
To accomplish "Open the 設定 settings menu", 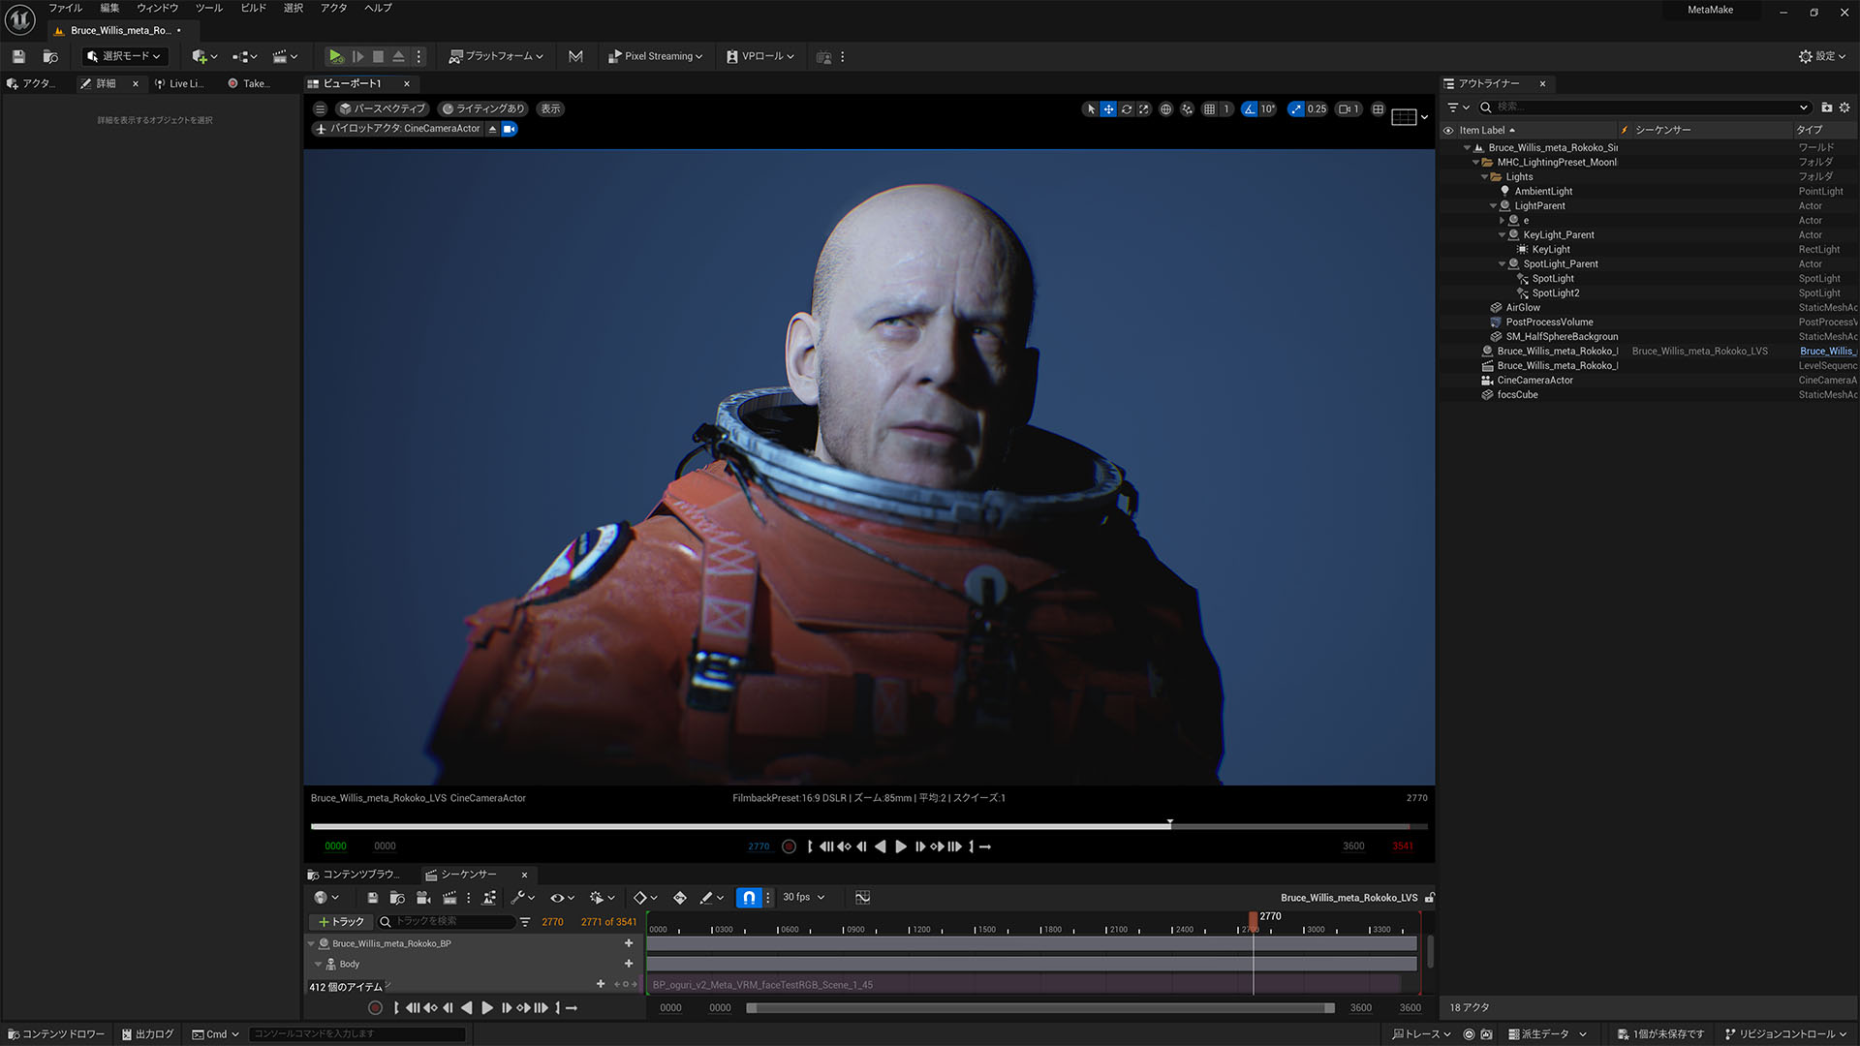I will (x=1822, y=56).
